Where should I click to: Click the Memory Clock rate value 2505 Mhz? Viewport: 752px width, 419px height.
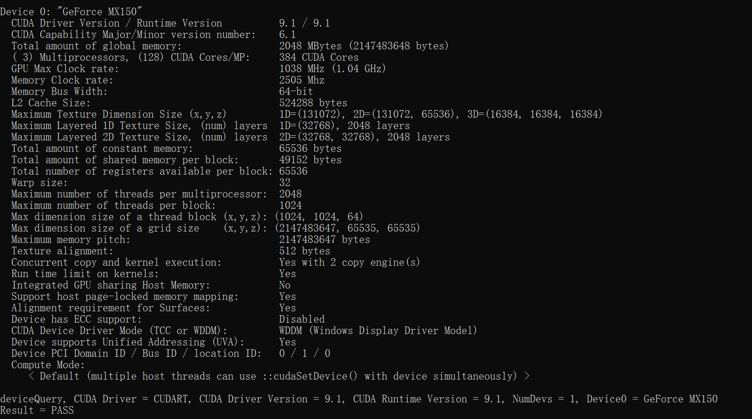[x=301, y=80]
